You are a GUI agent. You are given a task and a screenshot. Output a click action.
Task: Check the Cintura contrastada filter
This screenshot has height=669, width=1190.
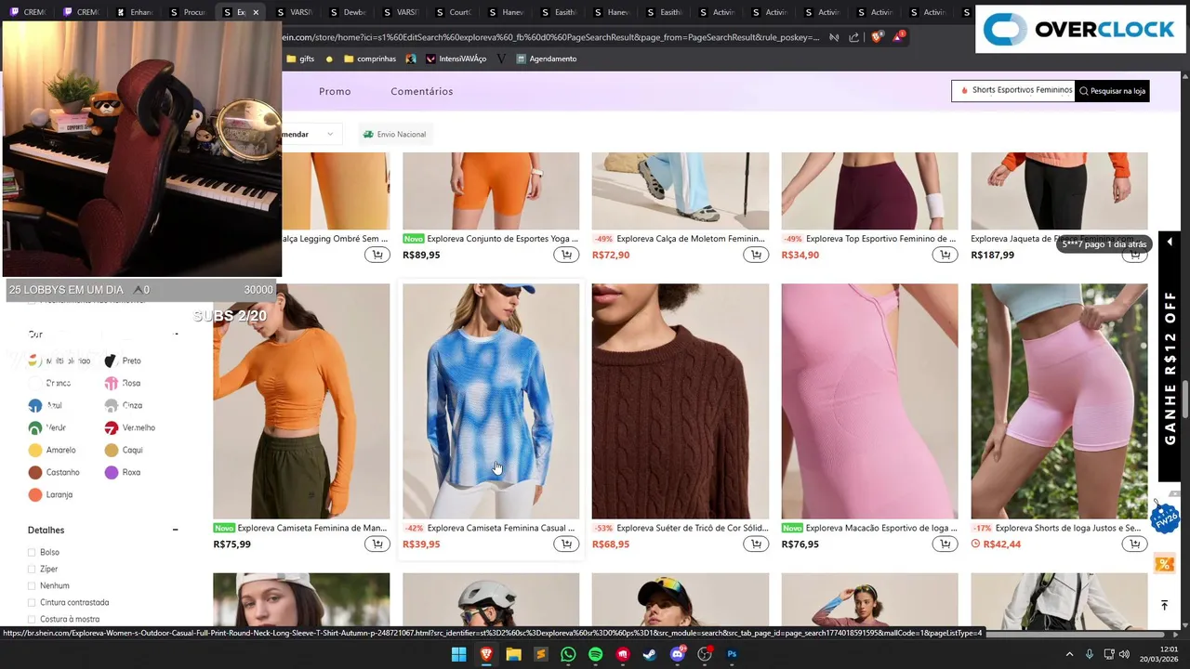[x=32, y=602]
